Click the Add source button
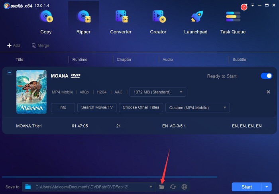279x194 pixels. click(14, 45)
